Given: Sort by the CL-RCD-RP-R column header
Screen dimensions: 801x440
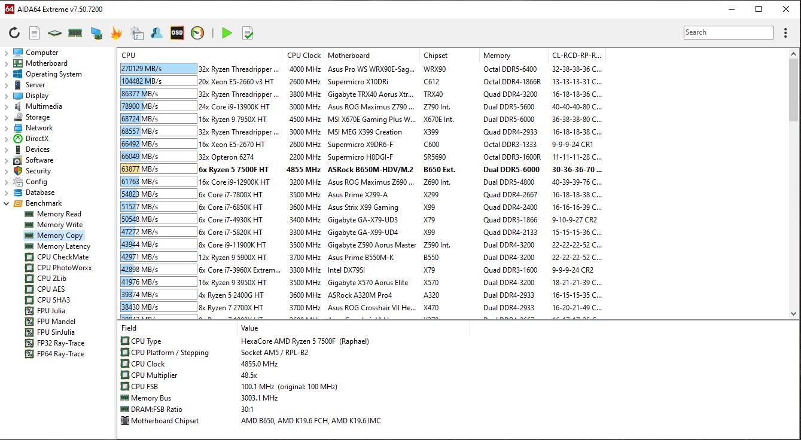Looking at the screenshot, I should click(577, 55).
